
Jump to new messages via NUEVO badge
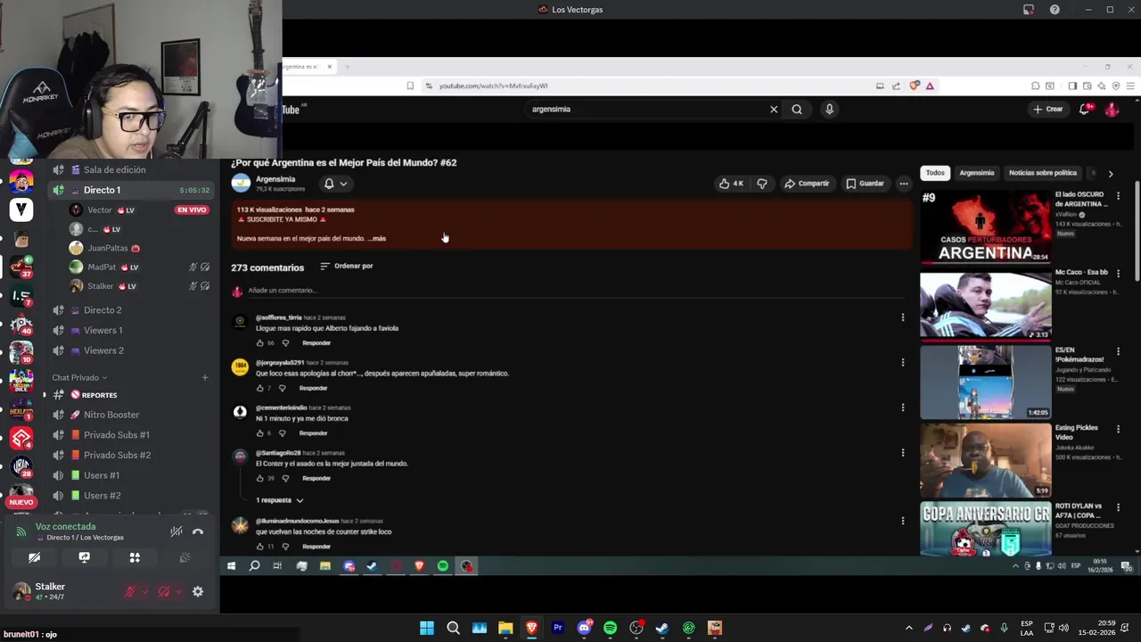click(21, 502)
